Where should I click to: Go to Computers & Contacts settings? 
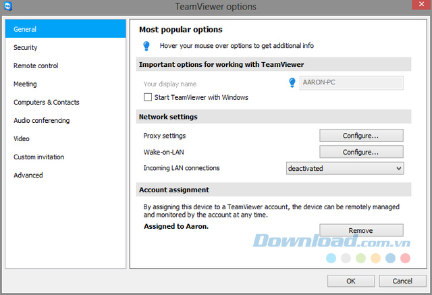pyautogui.click(x=65, y=102)
